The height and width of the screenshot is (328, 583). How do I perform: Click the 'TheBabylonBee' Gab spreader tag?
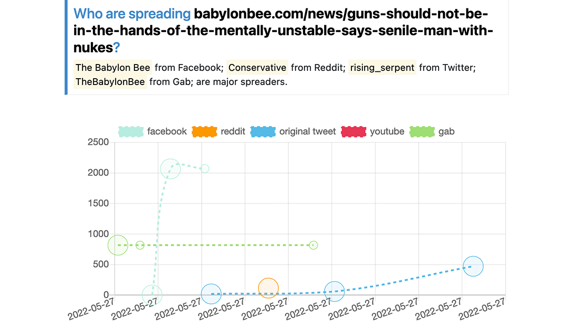pos(110,82)
